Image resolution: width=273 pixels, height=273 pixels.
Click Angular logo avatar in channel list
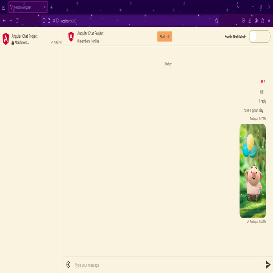[x=6, y=39]
